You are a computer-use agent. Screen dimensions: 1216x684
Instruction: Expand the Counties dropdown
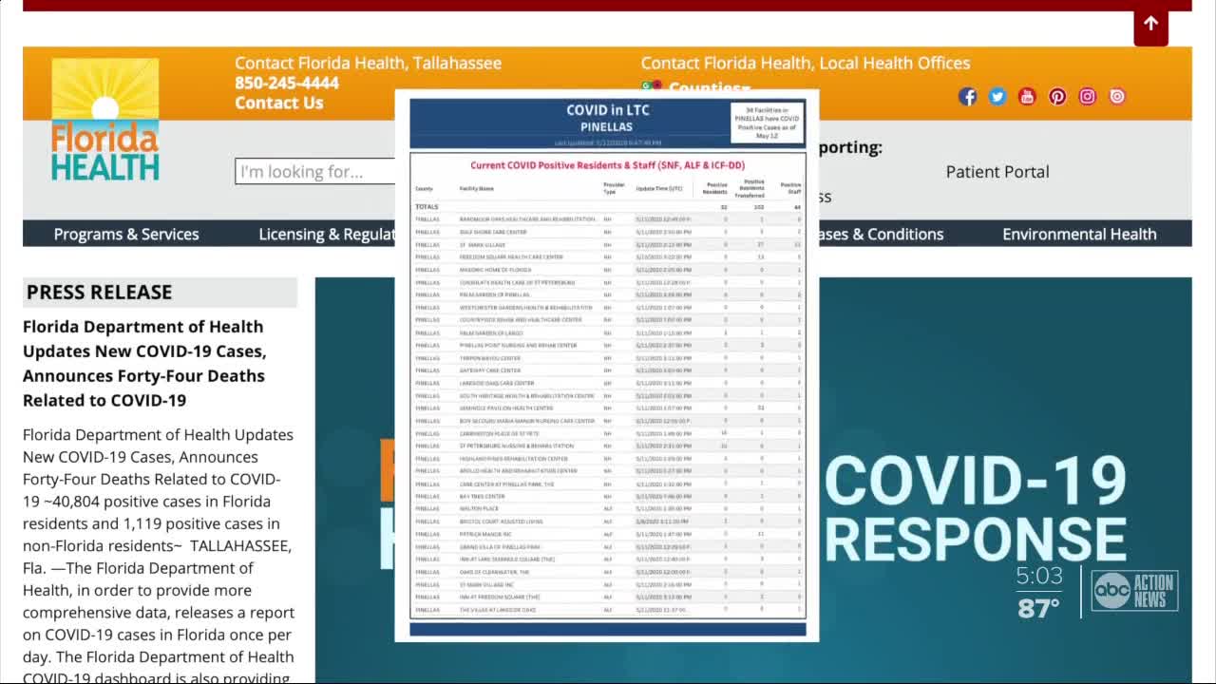click(709, 87)
